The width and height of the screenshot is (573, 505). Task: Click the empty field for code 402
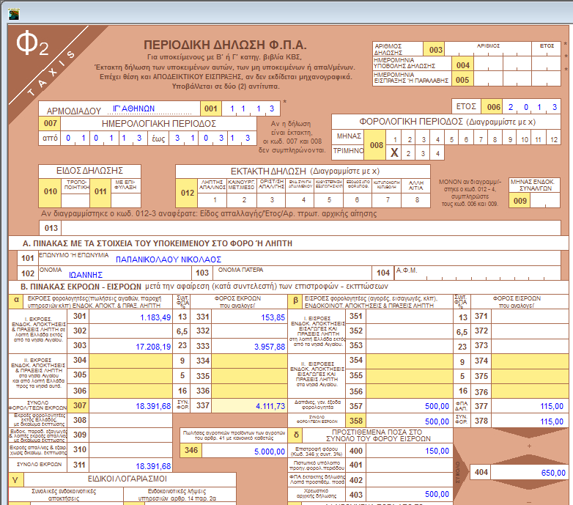[x=410, y=480]
